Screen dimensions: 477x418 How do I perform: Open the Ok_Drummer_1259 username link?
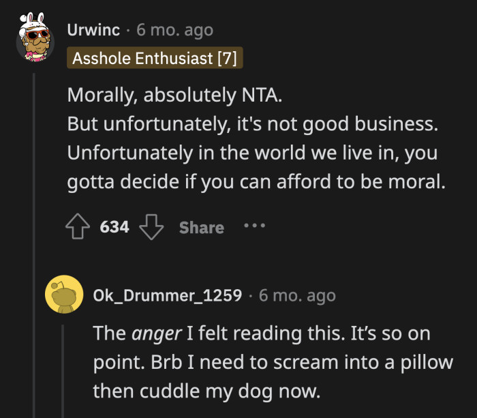(x=167, y=295)
